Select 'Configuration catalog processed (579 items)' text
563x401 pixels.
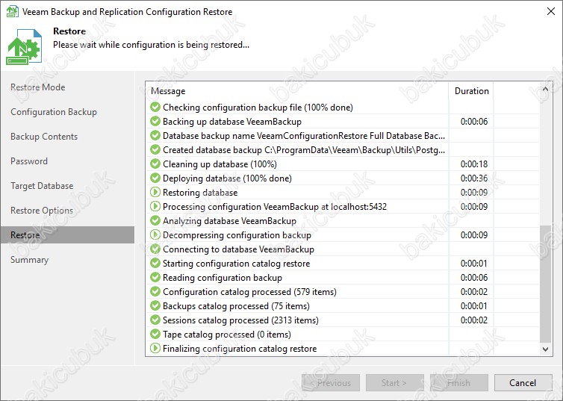point(249,291)
